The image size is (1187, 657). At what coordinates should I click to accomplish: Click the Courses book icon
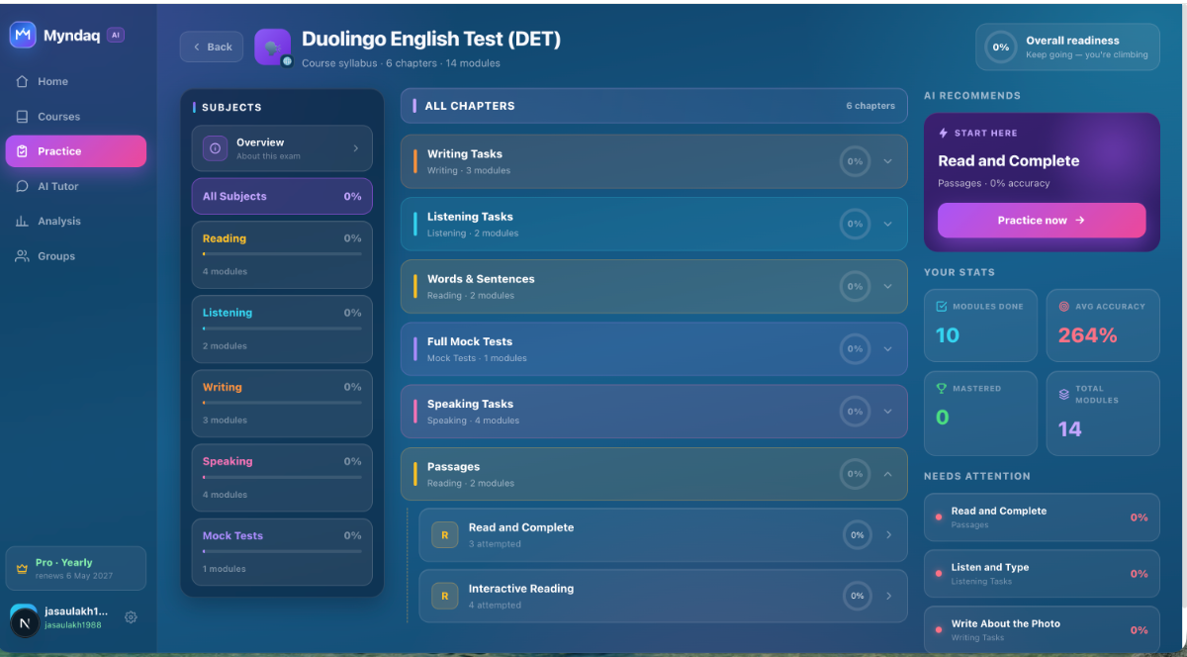point(22,116)
